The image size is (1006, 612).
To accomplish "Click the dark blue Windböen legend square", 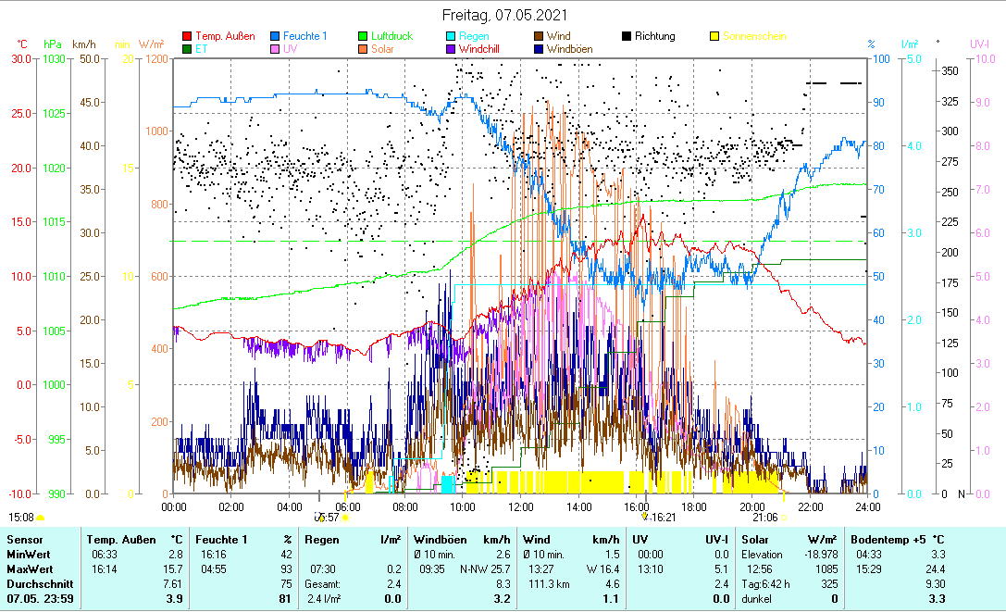I will [540, 49].
